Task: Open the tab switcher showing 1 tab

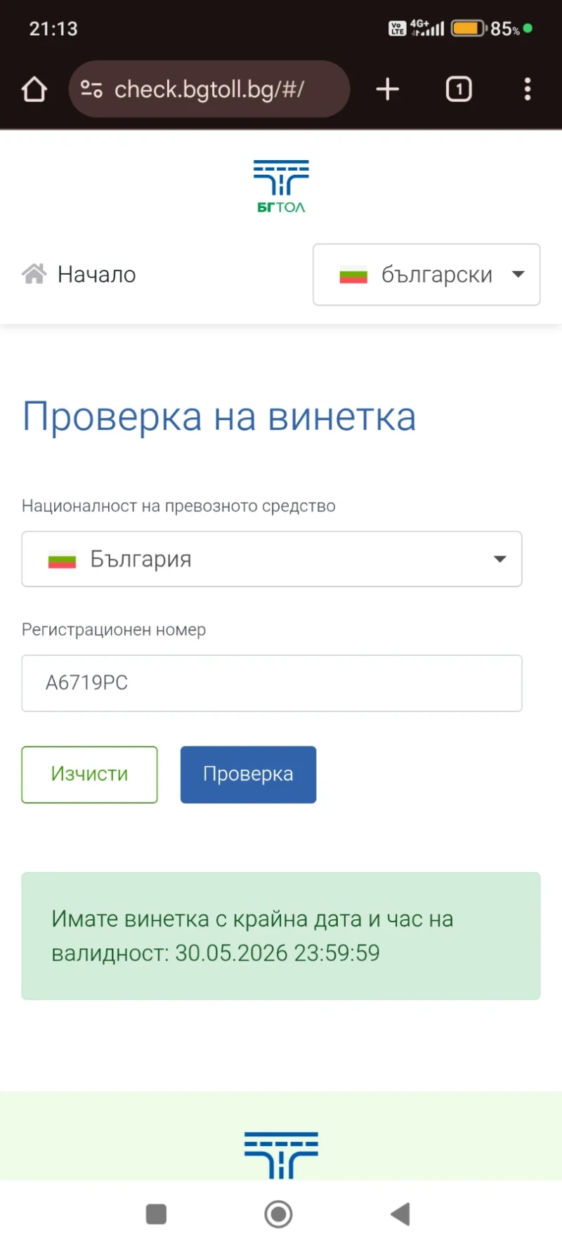Action: click(459, 90)
